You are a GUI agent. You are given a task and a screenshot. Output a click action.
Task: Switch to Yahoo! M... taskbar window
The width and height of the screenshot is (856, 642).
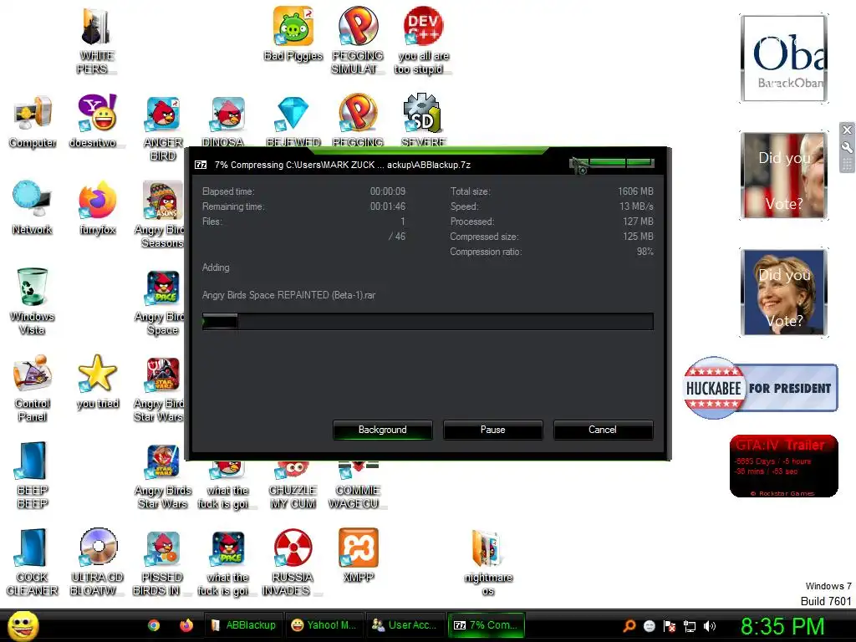click(x=324, y=625)
